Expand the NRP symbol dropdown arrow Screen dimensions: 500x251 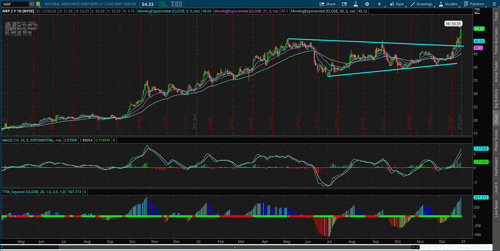click(32, 4)
